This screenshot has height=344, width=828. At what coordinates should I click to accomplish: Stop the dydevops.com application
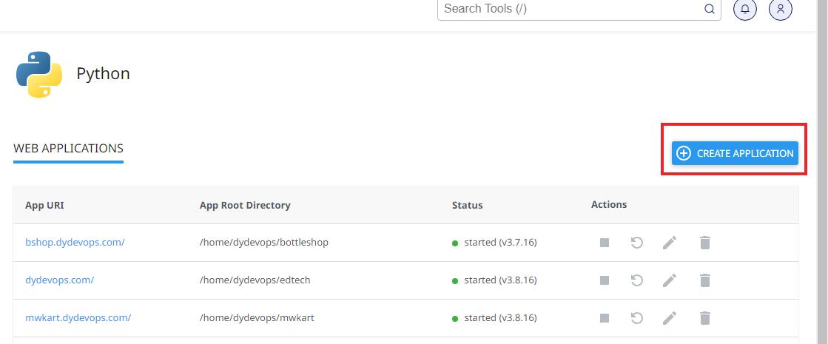(605, 280)
